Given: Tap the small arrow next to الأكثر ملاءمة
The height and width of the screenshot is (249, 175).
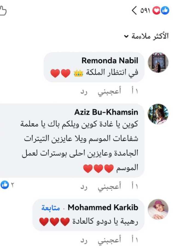Looking at the screenshot, I should [x=126, y=37].
